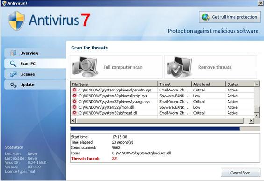
Task: Switch to the Scan PC tab
Action: pyautogui.click(x=35, y=63)
